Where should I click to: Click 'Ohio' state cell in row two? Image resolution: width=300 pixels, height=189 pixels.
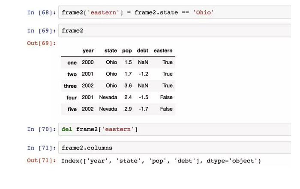(111, 74)
